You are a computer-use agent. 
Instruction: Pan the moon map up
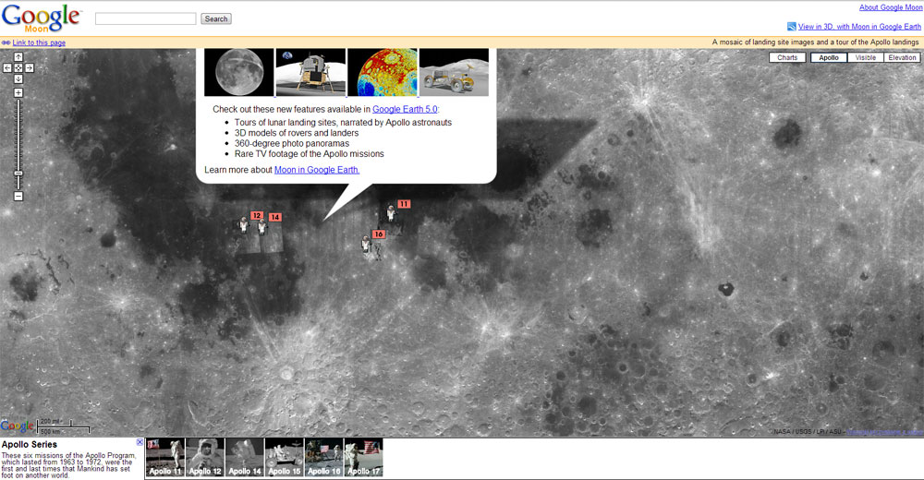pos(18,57)
